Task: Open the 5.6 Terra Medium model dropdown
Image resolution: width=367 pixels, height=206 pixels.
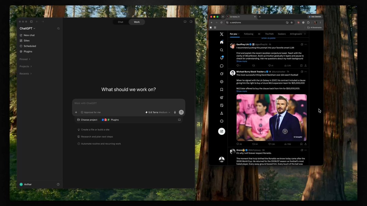Action: point(158,112)
